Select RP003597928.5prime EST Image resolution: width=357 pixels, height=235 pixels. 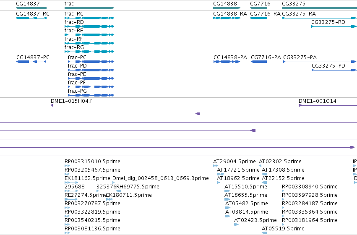tap(310, 195)
